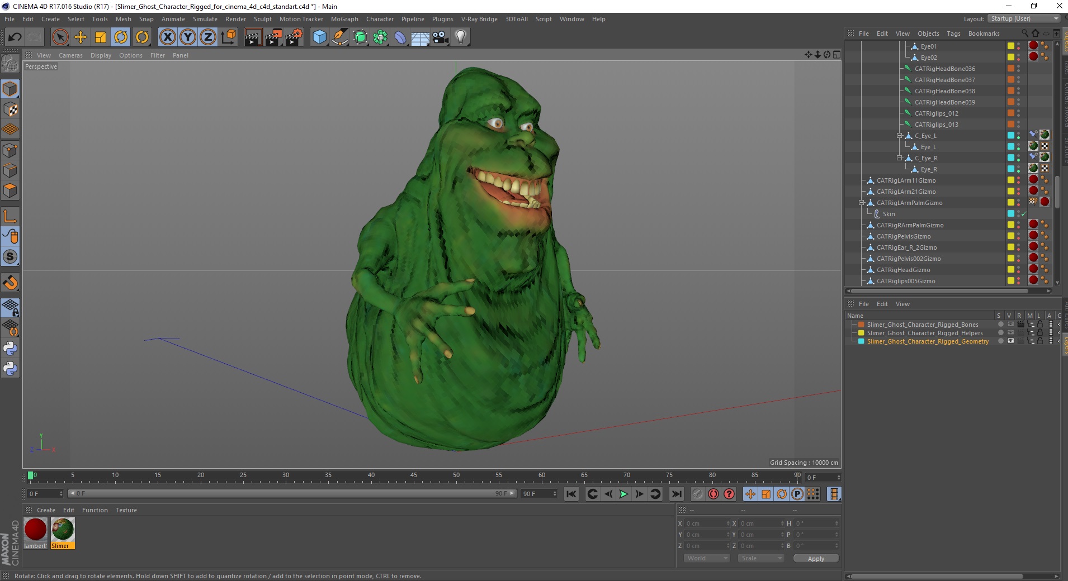Collapse the CATRigLArmPalmGizmo node
This screenshot has height=581, width=1068.
[x=862, y=203]
